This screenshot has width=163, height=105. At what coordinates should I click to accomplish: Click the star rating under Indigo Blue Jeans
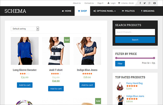[87, 74]
